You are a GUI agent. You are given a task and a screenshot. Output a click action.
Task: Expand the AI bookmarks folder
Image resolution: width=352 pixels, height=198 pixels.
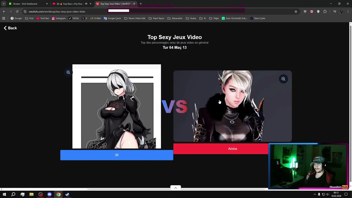(203, 18)
